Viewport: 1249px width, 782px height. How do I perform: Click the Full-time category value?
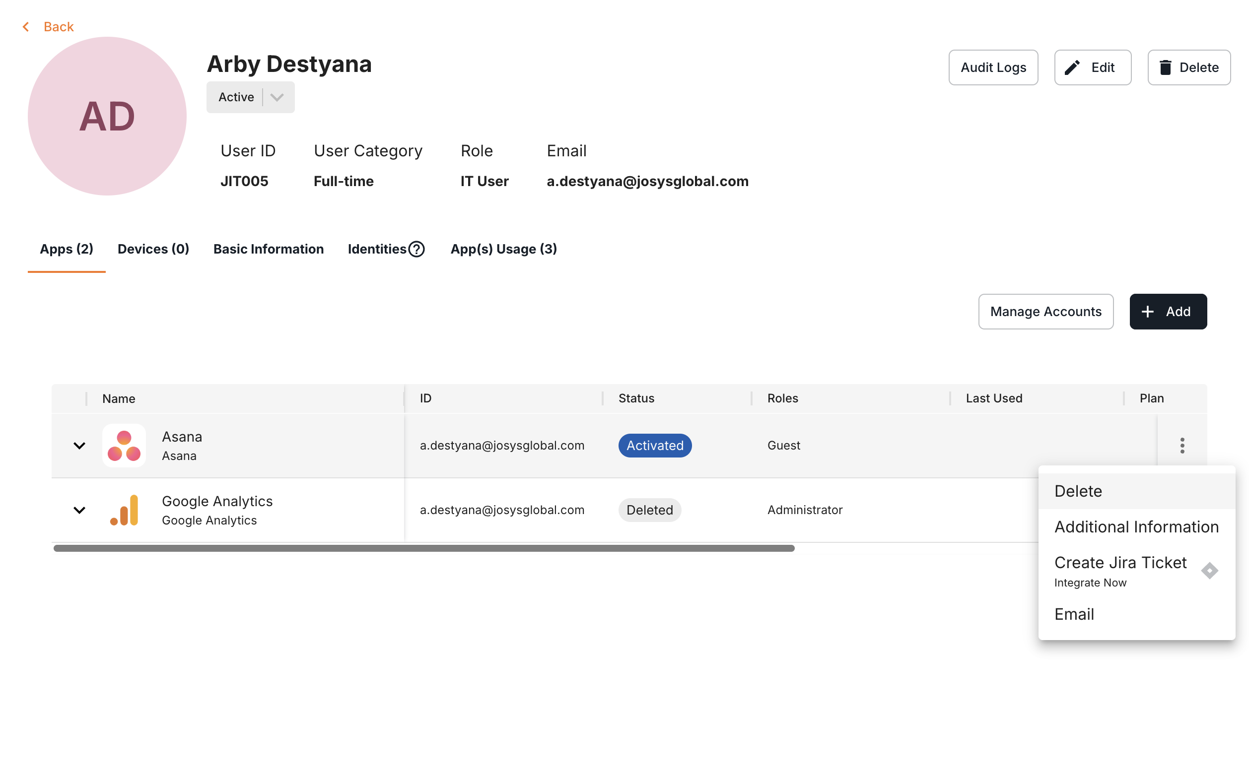(344, 181)
